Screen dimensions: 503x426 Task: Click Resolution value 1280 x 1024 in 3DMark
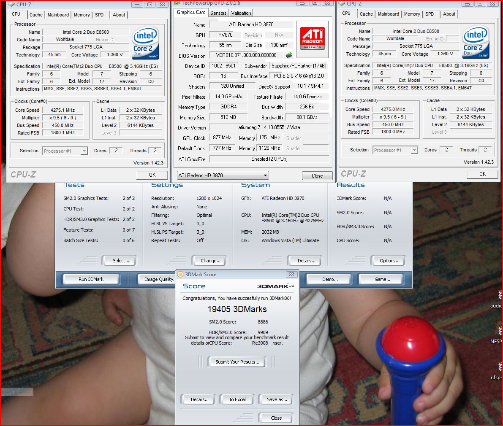pyautogui.click(x=209, y=198)
